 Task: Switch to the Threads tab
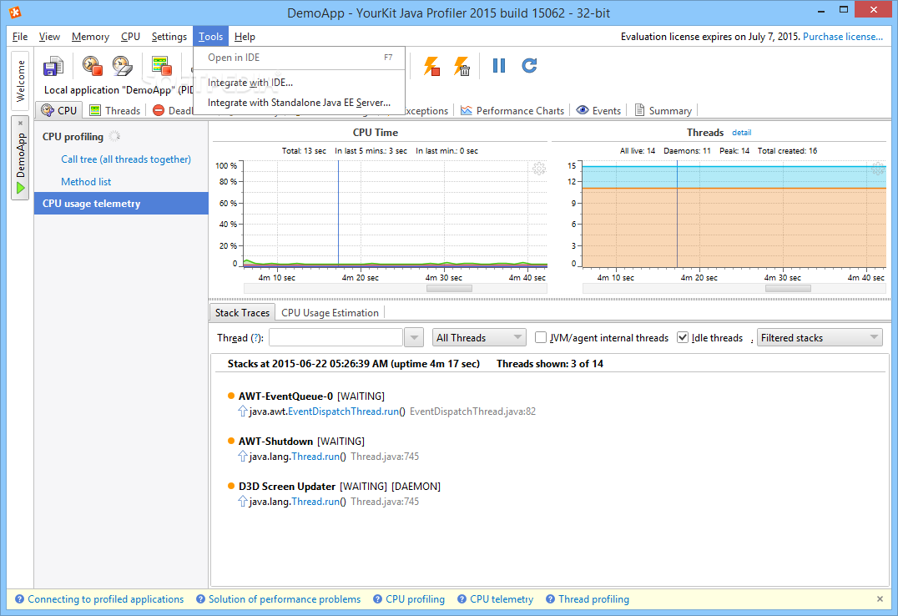click(x=115, y=110)
